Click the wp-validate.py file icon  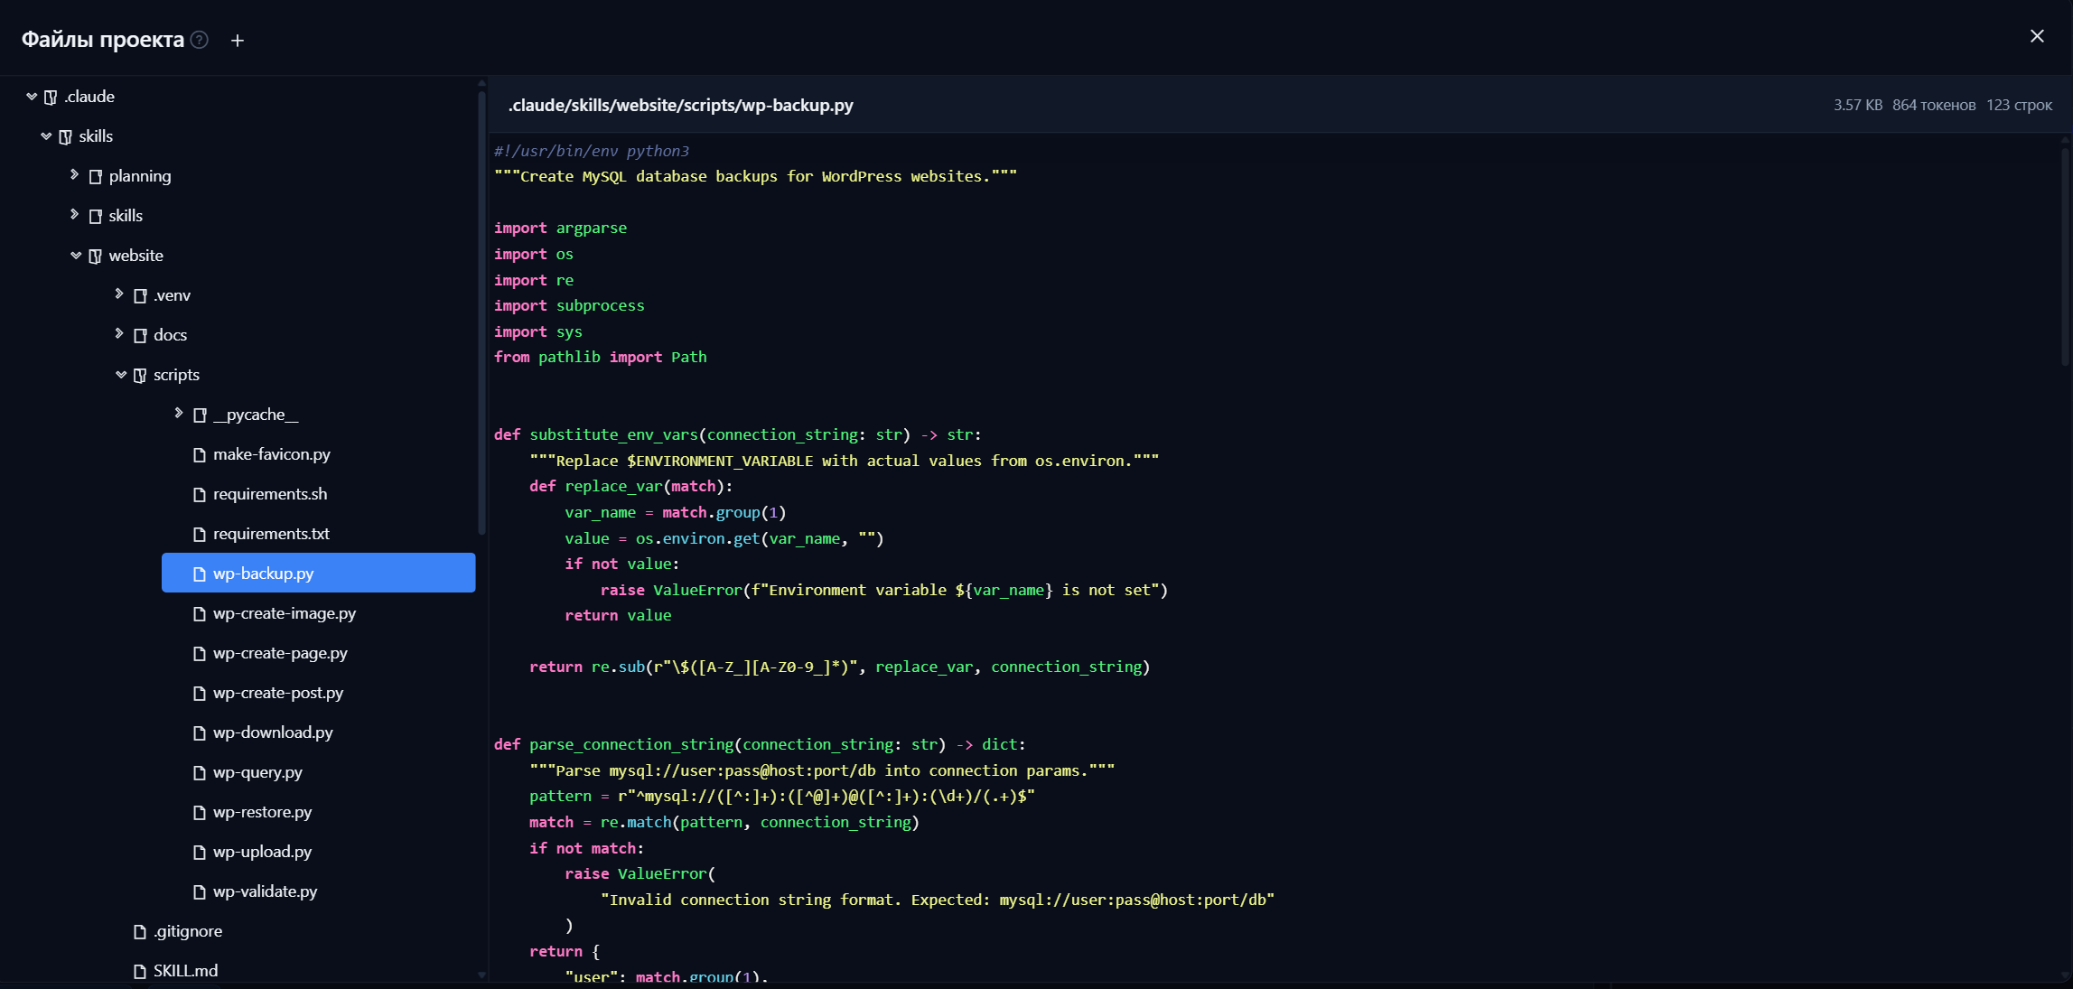pos(200,891)
